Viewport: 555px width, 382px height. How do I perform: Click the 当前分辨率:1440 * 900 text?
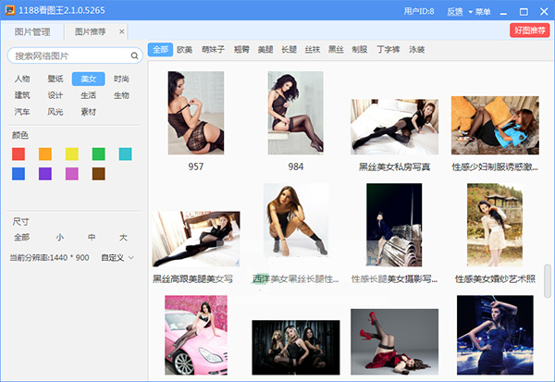(x=49, y=257)
